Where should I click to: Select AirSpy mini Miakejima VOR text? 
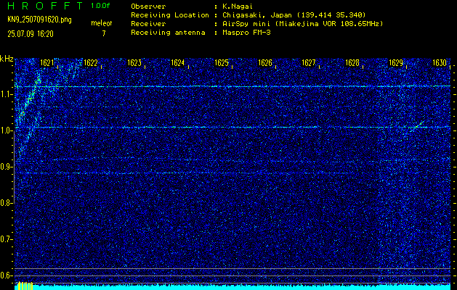(x=302, y=23)
